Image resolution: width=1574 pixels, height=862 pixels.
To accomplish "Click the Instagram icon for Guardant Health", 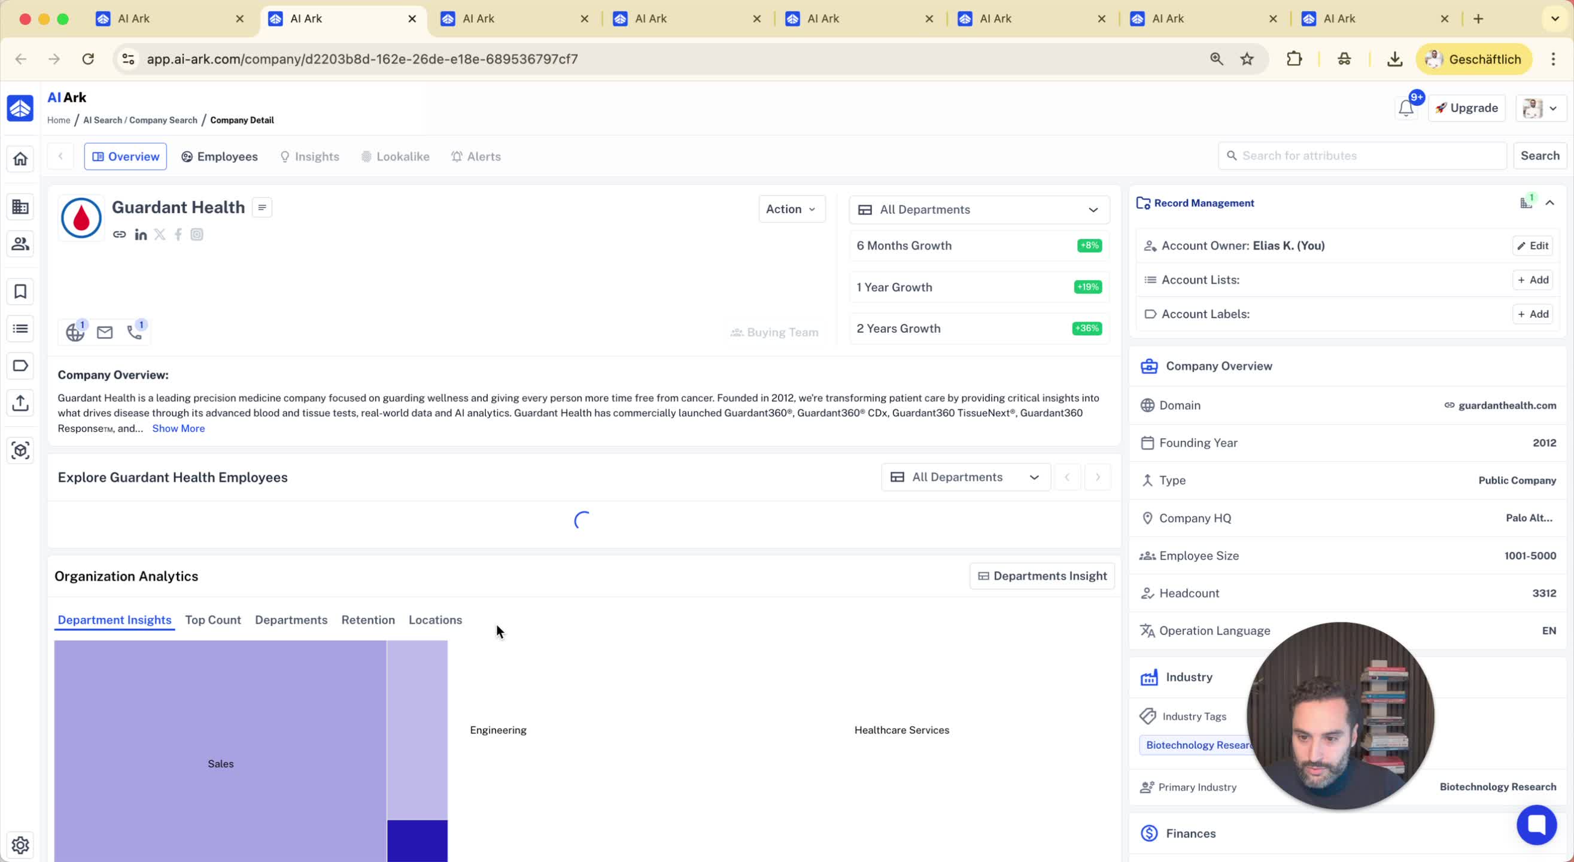I will click(197, 235).
